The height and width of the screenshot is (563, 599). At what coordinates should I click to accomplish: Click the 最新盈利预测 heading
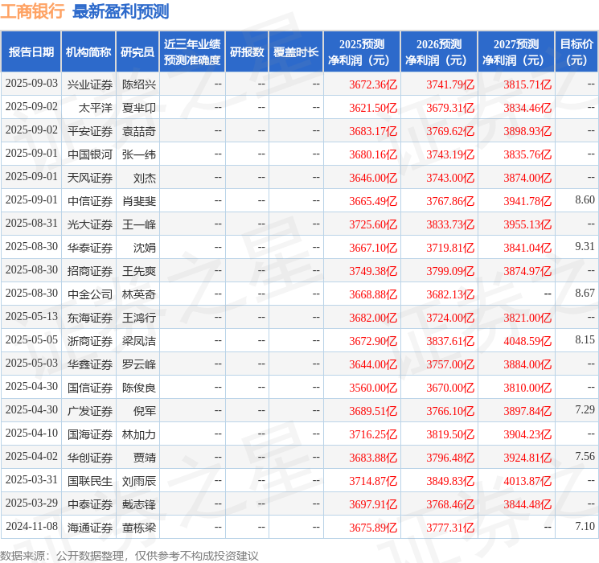[x=121, y=11]
